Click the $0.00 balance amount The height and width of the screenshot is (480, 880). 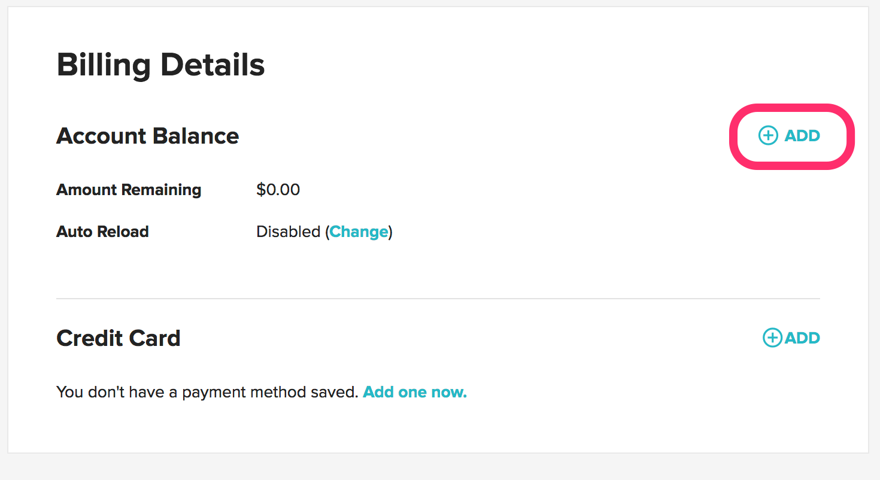pos(278,190)
